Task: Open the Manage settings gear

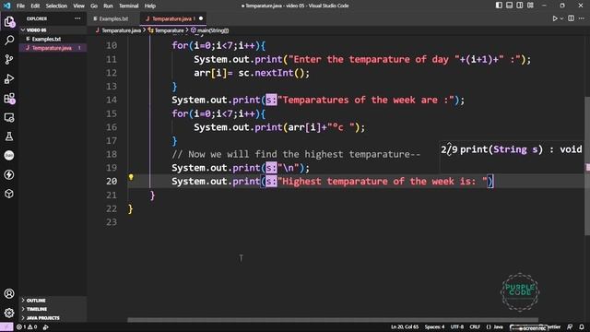Action: [x=9, y=313]
